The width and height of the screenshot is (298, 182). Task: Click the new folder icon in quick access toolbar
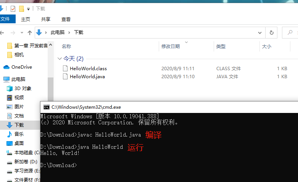point(21,9)
